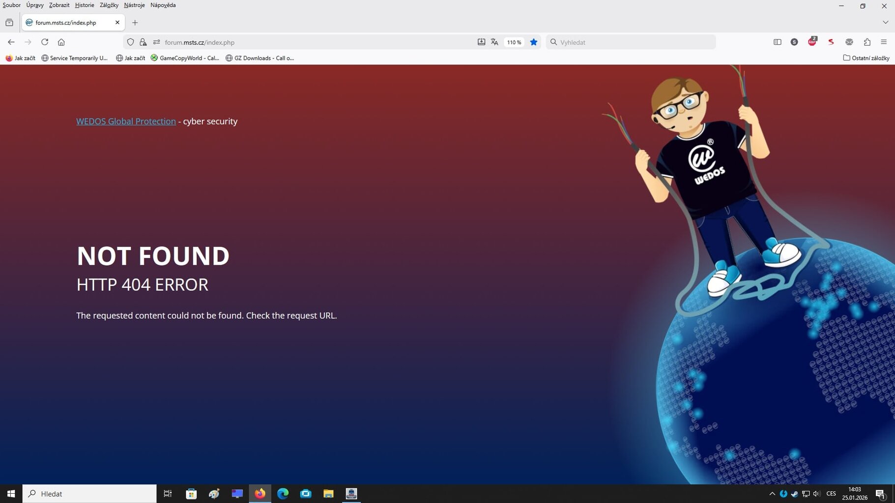
Task: Reload the current page
Action: [x=45, y=42]
